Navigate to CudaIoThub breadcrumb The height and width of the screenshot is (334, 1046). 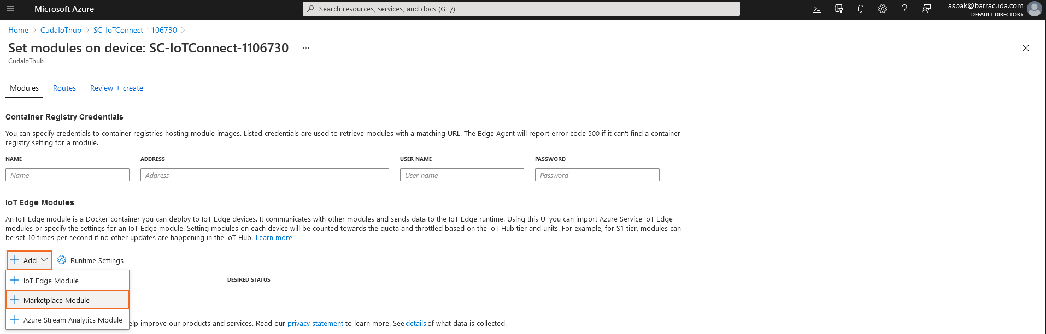point(61,30)
